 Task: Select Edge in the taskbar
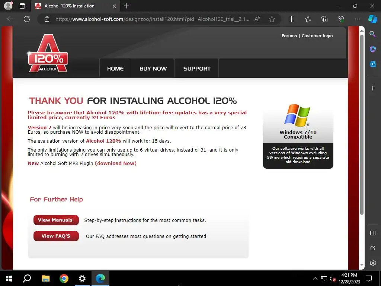click(100, 279)
